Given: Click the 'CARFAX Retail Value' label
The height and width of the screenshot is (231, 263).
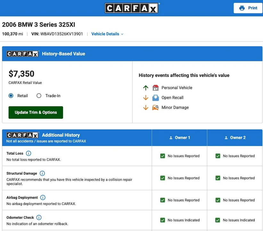Looking at the screenshot, I should (x=25, y=83).
